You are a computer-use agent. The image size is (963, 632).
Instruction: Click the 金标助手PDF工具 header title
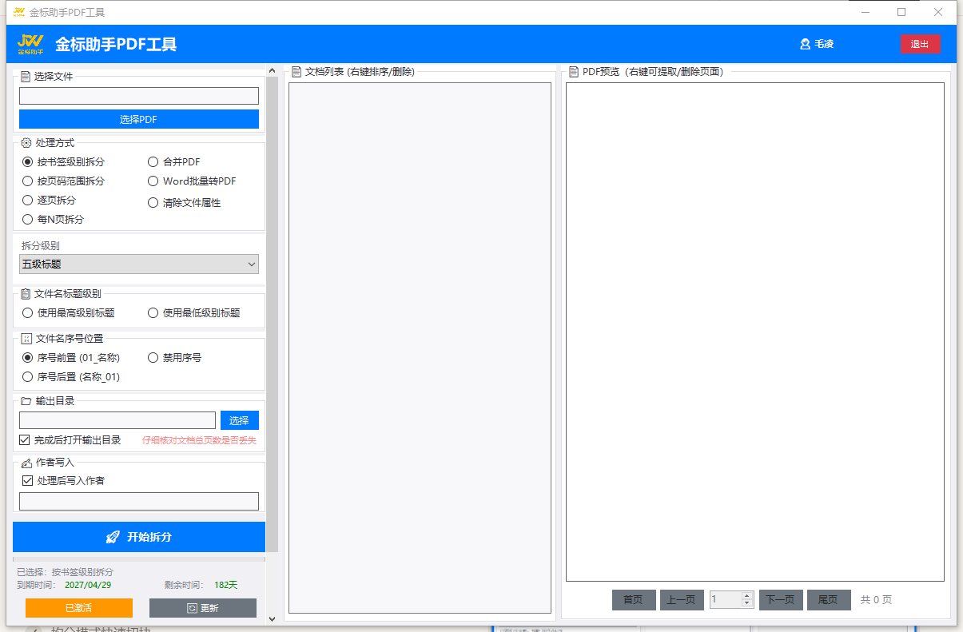pyautogui.click(x=116, y=45)
